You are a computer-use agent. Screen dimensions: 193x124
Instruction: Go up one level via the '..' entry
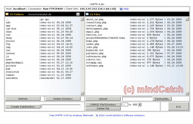(x=7, y=19)
